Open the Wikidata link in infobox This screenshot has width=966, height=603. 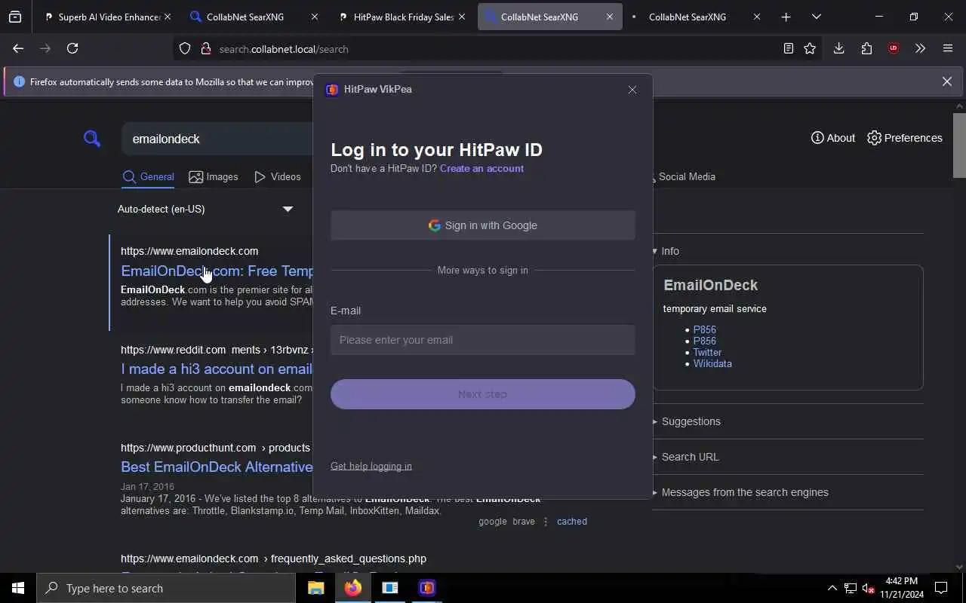coord(712,363)
